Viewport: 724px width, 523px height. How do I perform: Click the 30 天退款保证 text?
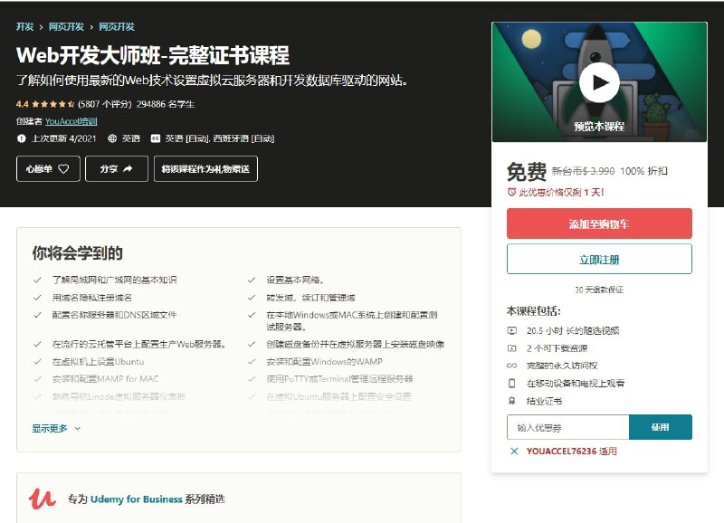pyautogui.click(x=599, y=290)
